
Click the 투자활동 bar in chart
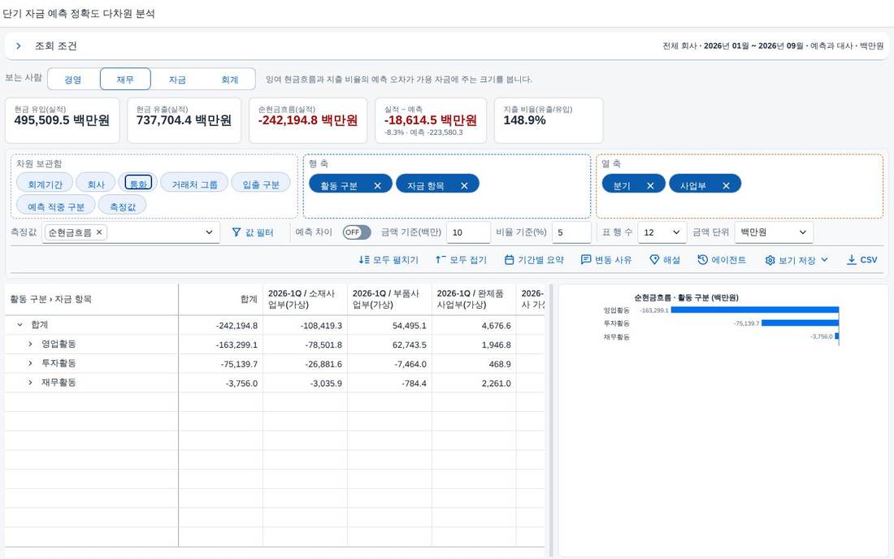pos(800,323)
